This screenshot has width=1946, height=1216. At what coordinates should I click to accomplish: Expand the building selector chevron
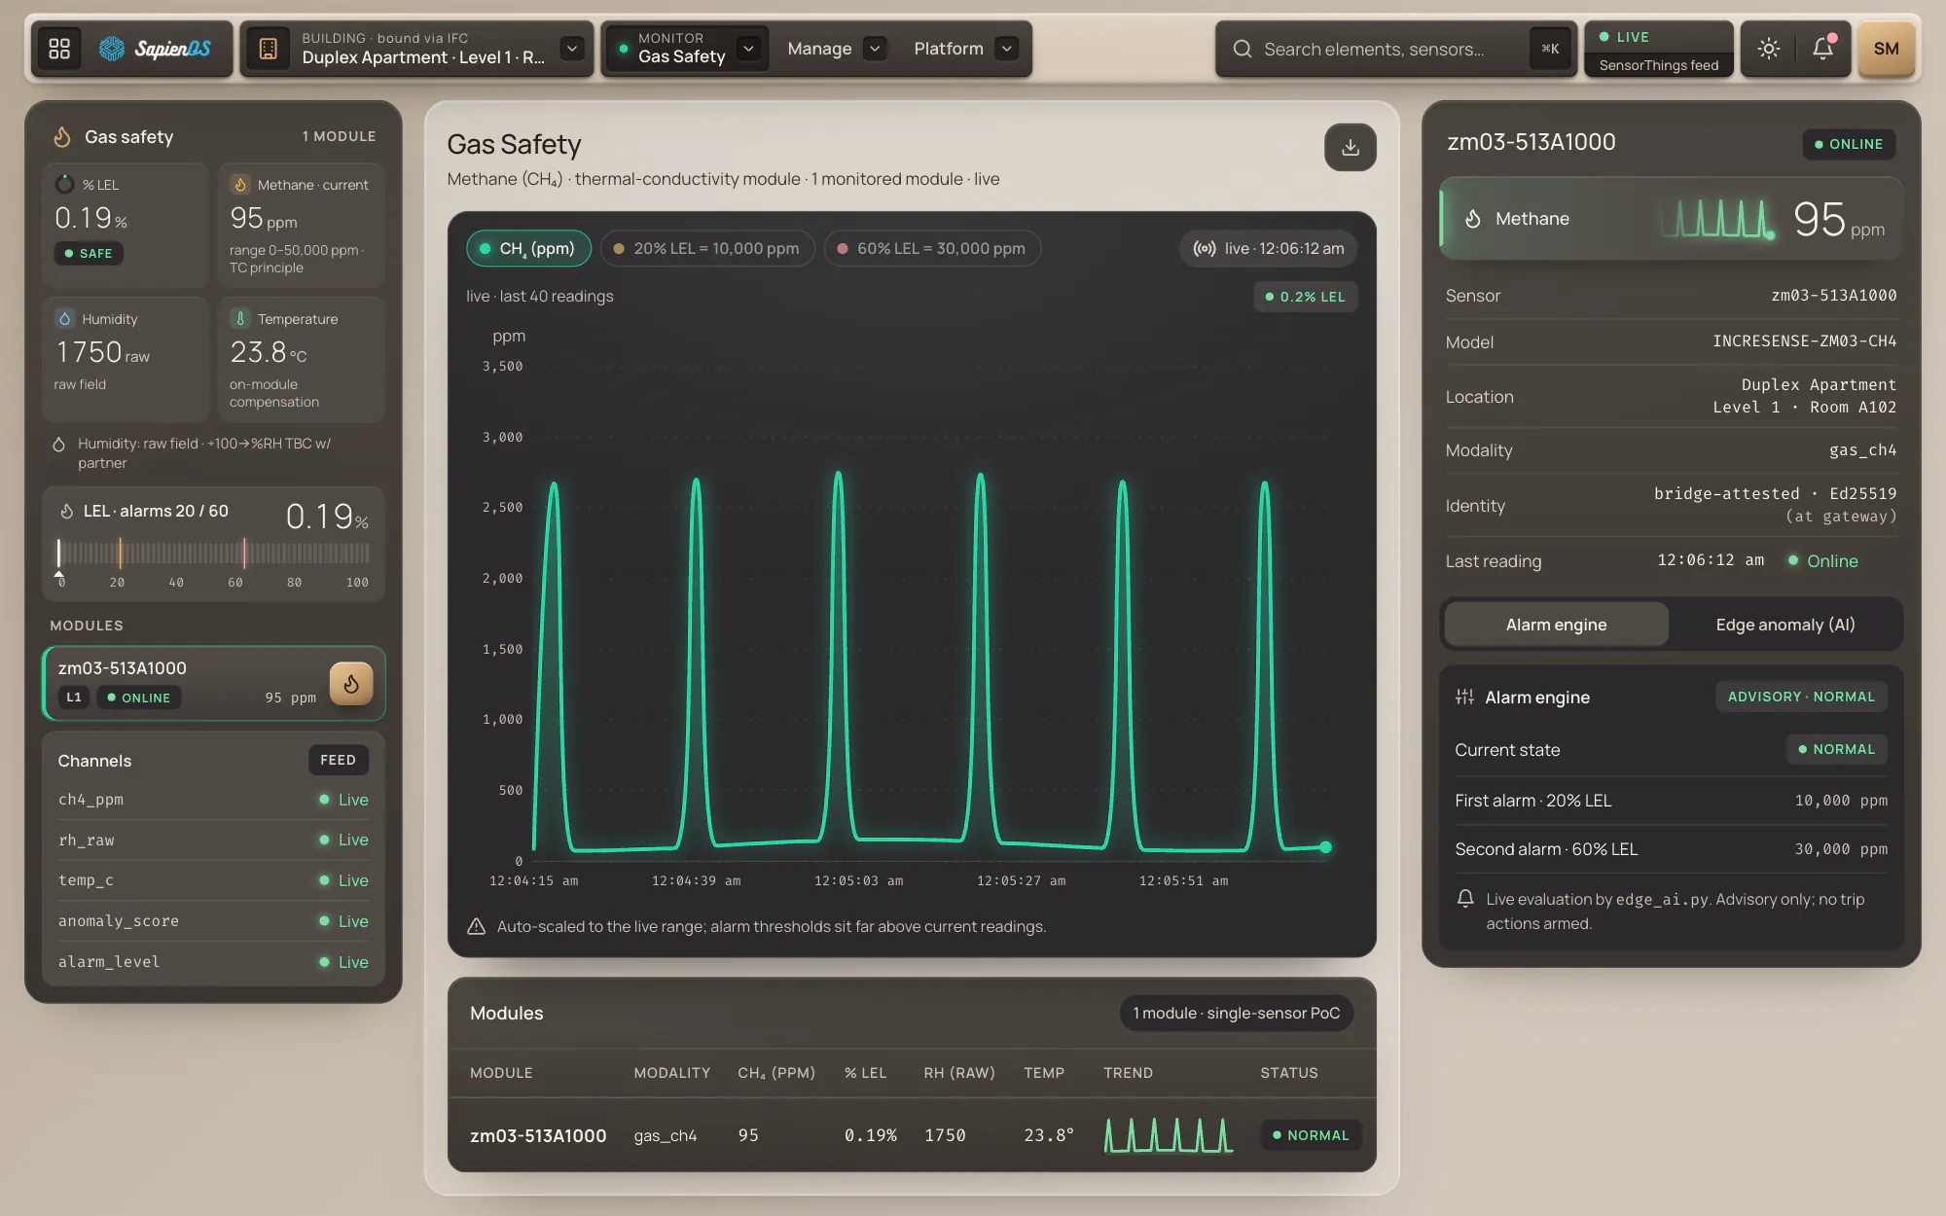pos(572,49)
